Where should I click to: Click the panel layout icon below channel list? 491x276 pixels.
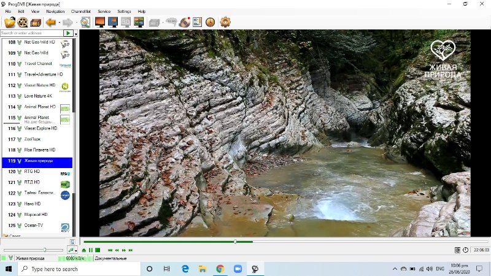[72, 242]
